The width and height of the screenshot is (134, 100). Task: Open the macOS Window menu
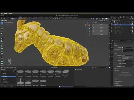point(10,13)
